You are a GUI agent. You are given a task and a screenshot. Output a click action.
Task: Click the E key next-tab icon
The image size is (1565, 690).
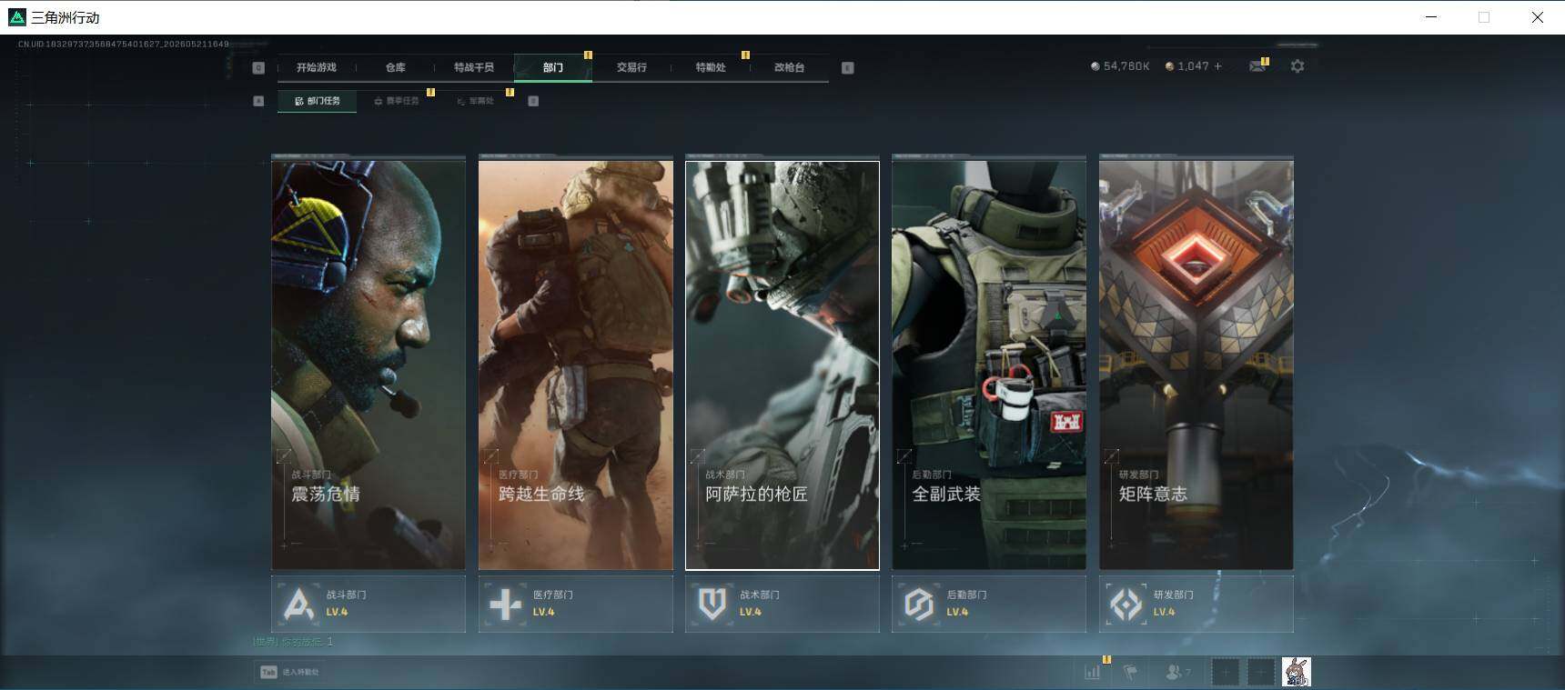point(847,67)
